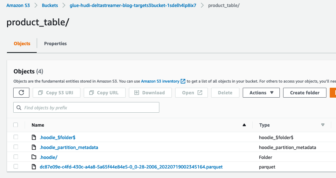
Task: Click the refresh objects icon button
Action: [21, 92]
